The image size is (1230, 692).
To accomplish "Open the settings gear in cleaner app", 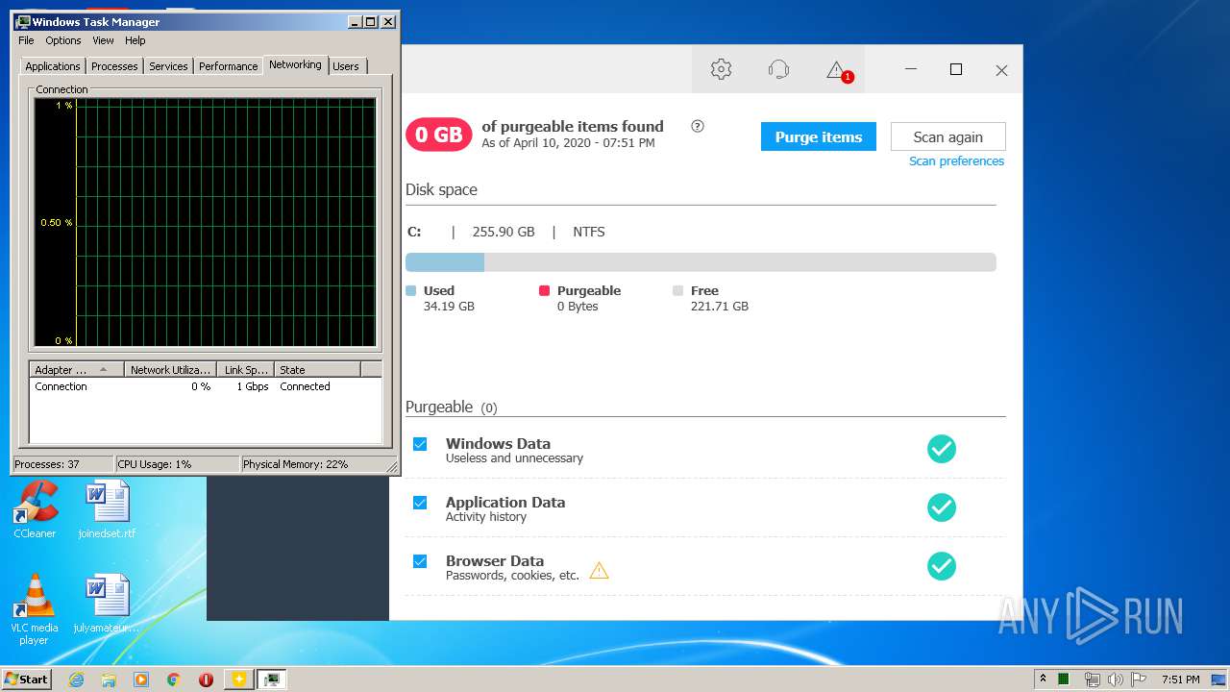I will pyautogui.click(x=721, y=69).
